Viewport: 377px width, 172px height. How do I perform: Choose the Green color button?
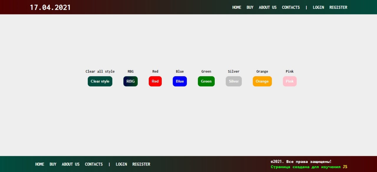click(206, 81)
